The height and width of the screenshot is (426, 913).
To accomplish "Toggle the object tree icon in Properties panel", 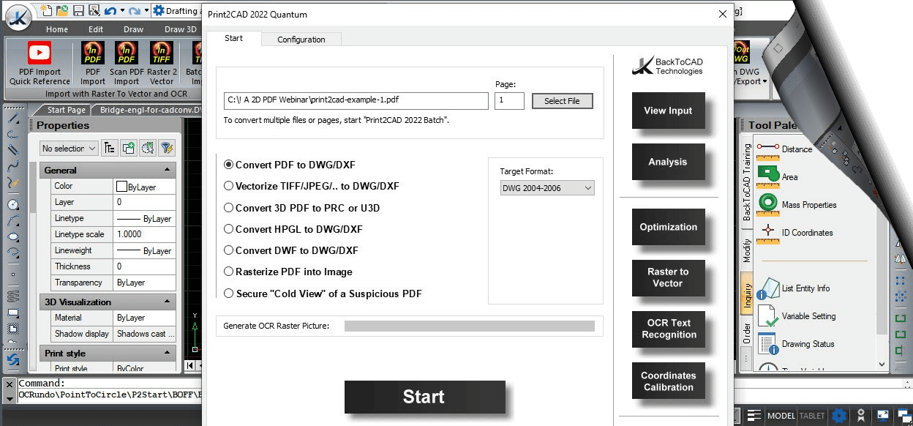I will [x=110, y=148].
